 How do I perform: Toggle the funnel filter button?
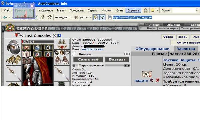coord(102,17)
